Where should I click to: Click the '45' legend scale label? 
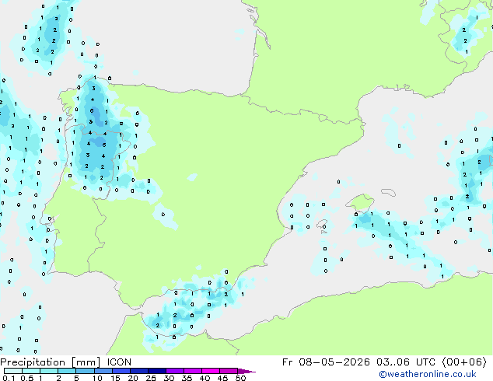pos(222,378)
